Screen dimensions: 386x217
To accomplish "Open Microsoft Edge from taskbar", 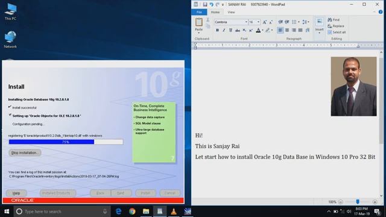I will (x=118, y=212).
